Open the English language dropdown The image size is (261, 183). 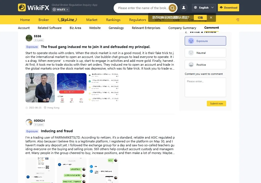click(204, 7)
